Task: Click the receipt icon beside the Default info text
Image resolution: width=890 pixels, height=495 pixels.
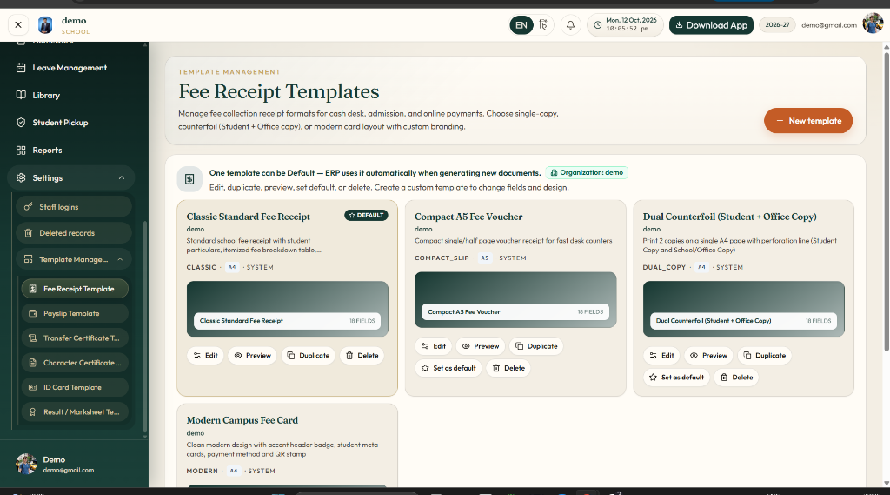Action: coord(189,179)
